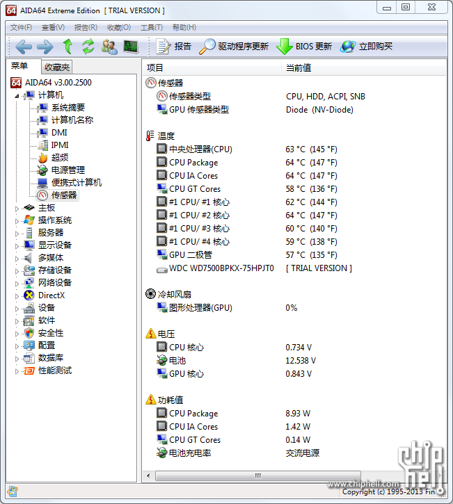
Task: Click 驱动程序更新 driver update button
Action: click(x=234, y=47)
